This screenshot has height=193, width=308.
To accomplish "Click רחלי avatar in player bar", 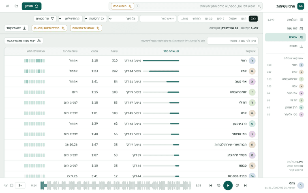I will (301, 186).
